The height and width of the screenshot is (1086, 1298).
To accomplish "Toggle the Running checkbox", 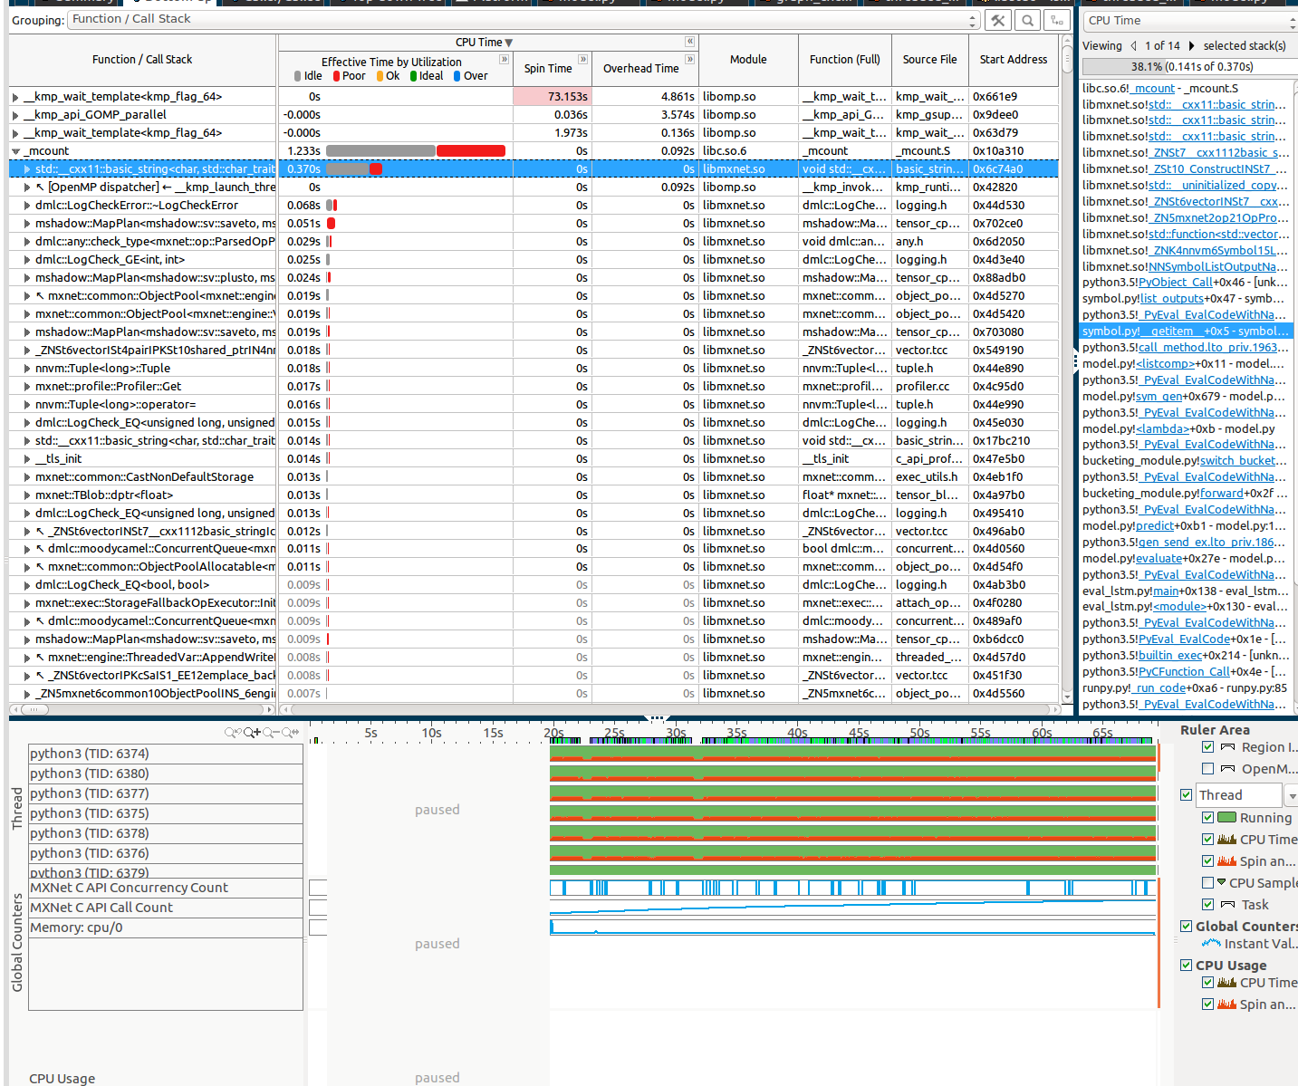I will pos(1207,818).
